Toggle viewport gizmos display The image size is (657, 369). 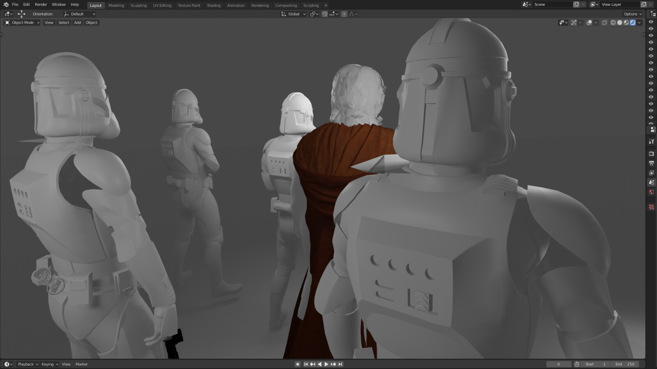click(x=574, y=23)
